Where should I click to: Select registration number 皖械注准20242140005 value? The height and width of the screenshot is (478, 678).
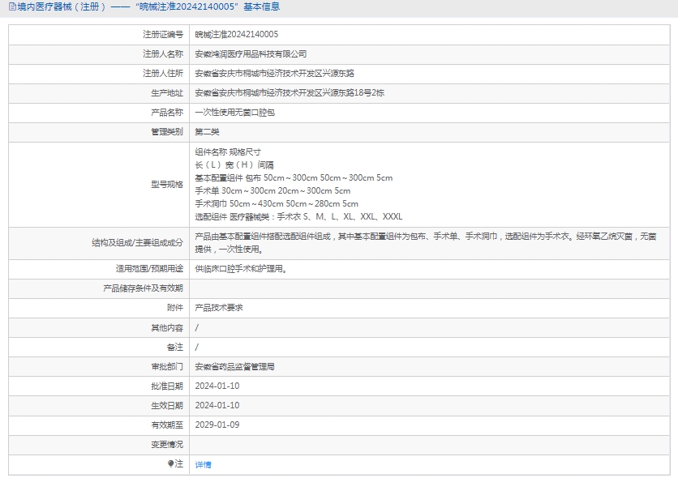coord(236,35)
